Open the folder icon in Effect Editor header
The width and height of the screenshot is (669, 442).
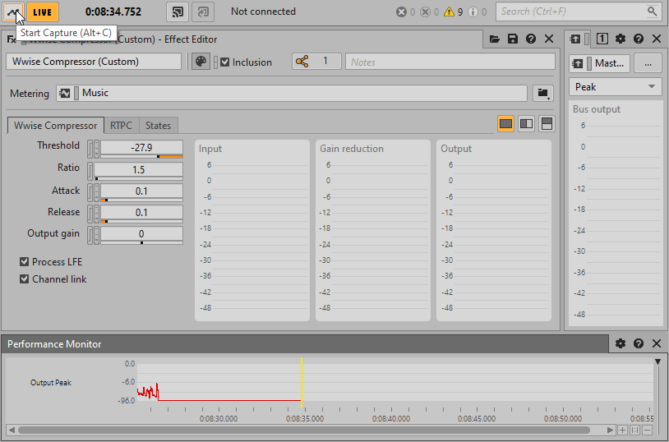pyautogui.click(x=495, y=39)
